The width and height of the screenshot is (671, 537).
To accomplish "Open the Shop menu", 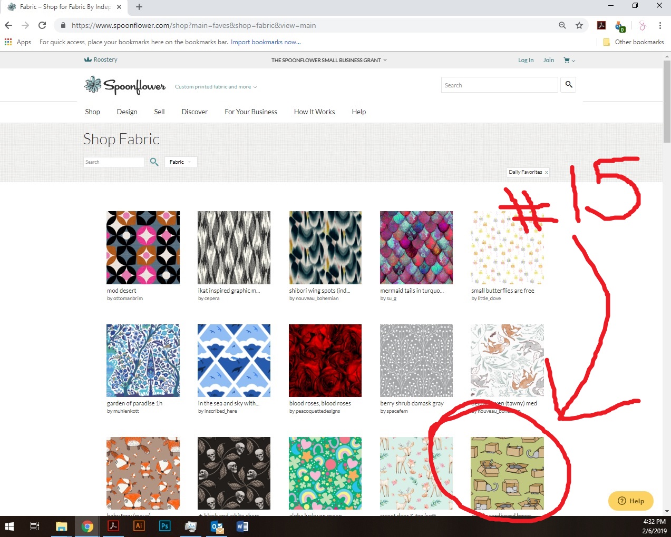I will point(92,112).
